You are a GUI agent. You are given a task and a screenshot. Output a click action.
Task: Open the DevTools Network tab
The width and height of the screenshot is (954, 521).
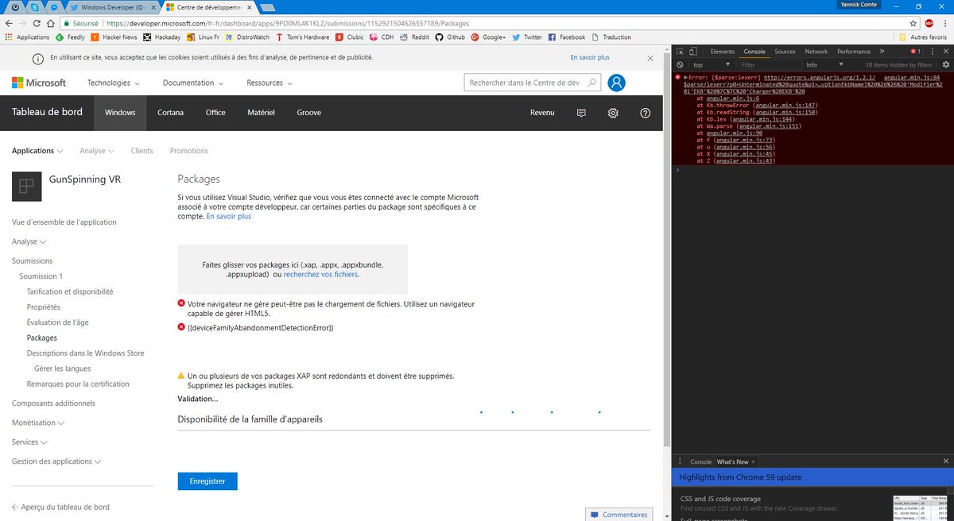coord(816,52)
